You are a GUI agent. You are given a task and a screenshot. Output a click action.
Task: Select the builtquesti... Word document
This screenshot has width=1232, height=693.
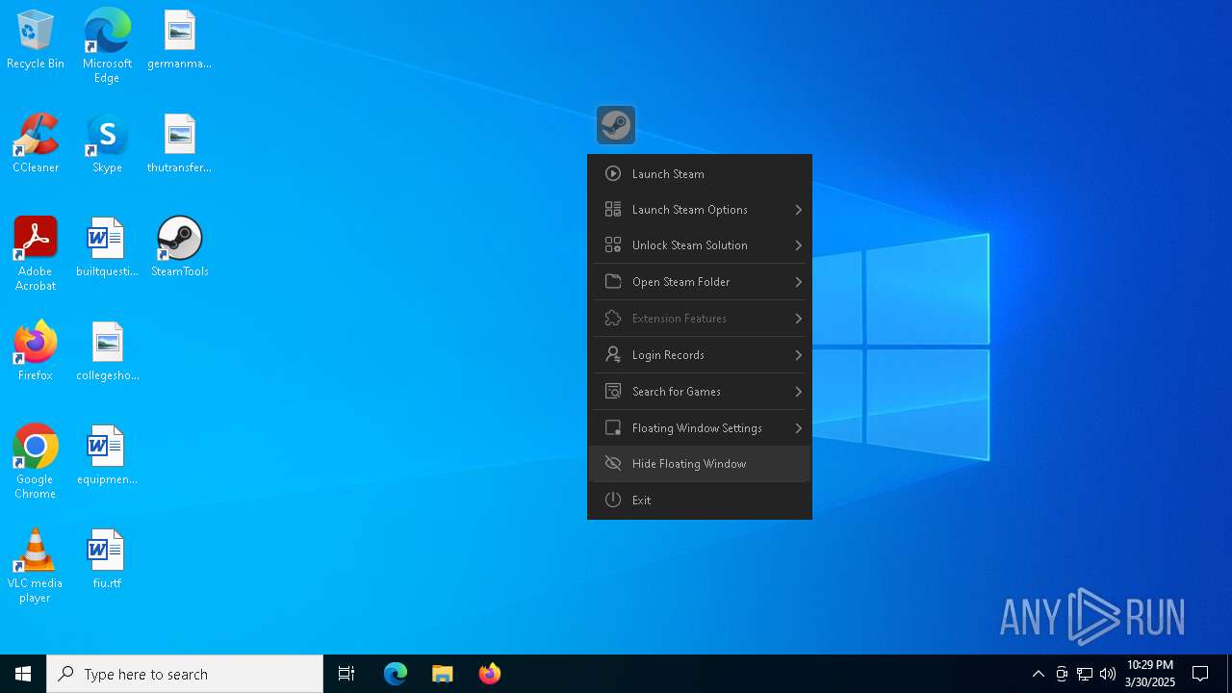tap(107, 247)
